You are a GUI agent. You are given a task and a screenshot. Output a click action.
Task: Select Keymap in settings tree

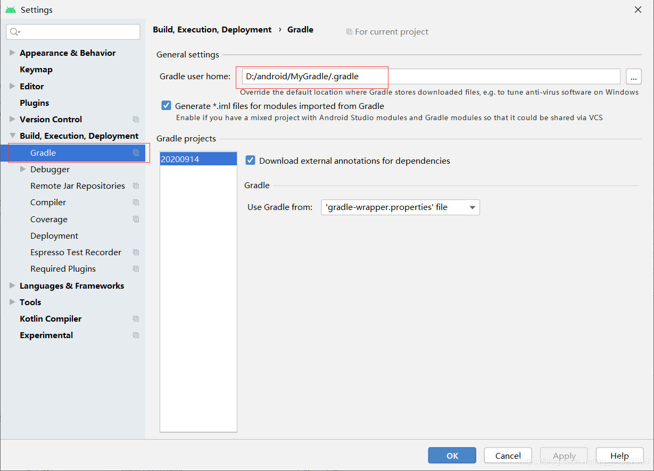pos(36,70)
